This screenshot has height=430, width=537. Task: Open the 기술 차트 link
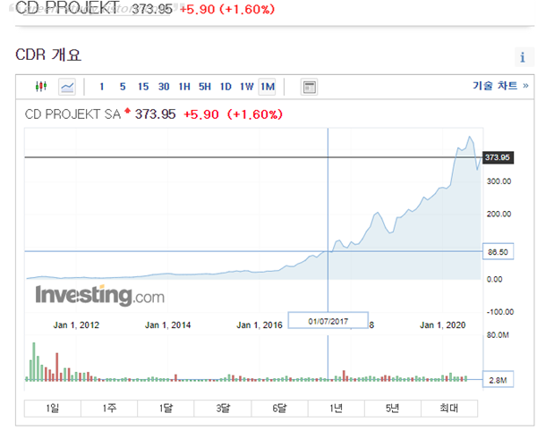click(x=500, y=85)
